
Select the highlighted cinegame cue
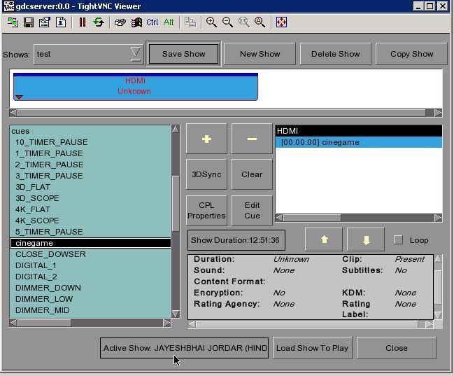click(x=90, y=243)
